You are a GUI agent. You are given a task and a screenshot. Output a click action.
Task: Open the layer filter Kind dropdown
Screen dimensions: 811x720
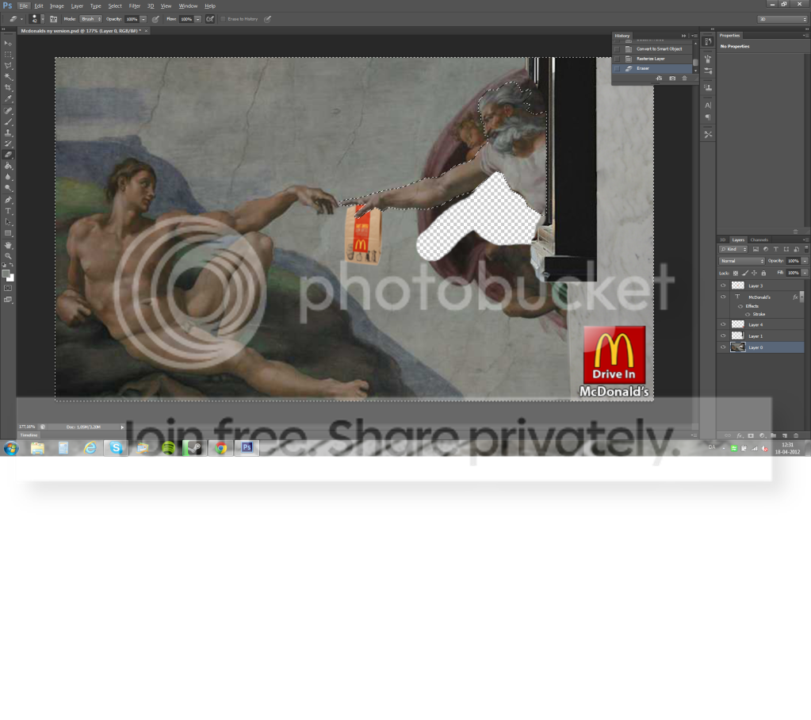(x=733, y=249)
